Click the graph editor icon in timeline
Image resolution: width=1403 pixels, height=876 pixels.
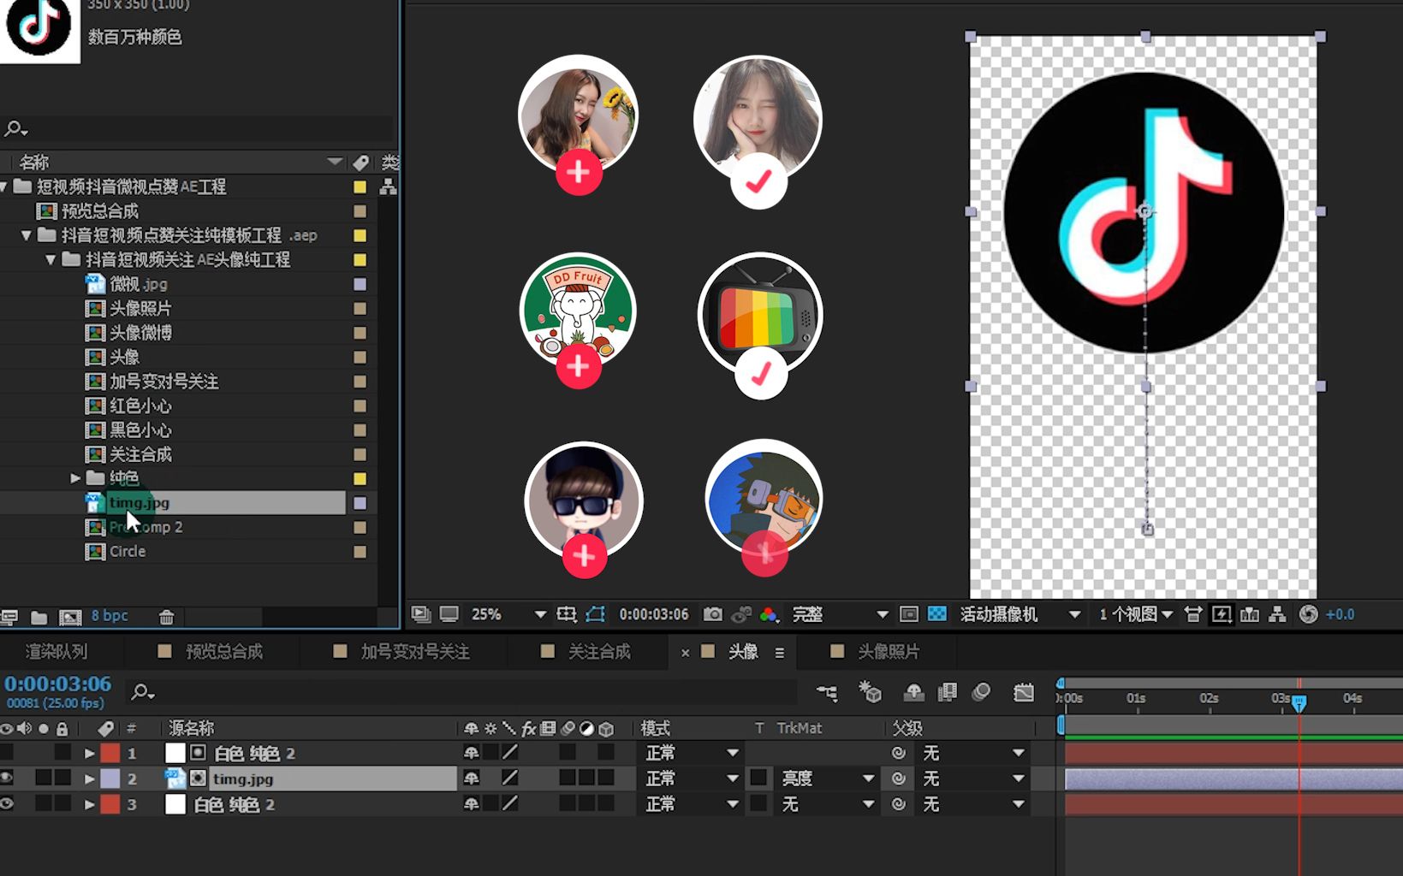[1024, 692]
